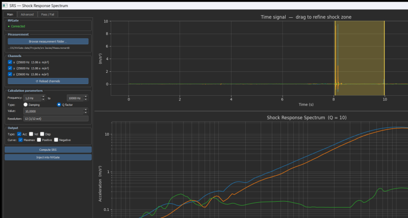Screen dimensions: 408x218
Task: Select the Q factor radio option
Action: (59, 105)
